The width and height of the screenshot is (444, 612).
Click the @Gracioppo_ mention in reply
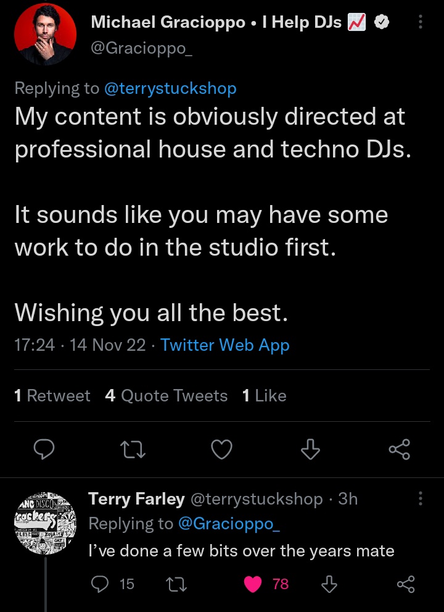(x=229, y=524)
